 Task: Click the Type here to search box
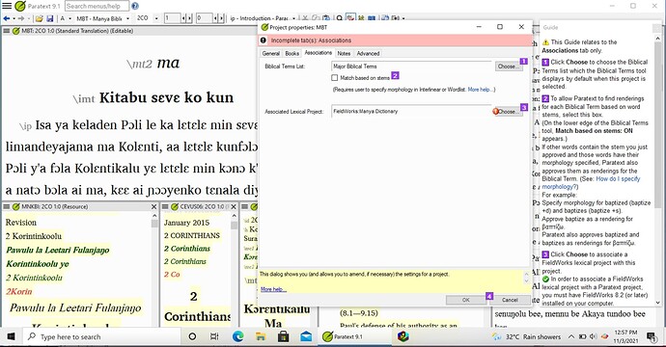tap(102, 336)
